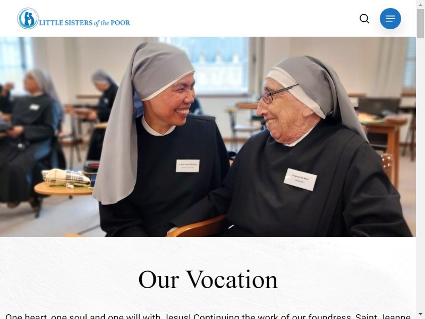The width and height of the screenshot is (425, 319).
Task: Click the name badge on the left nun
Action: click(x=188, y=166)
